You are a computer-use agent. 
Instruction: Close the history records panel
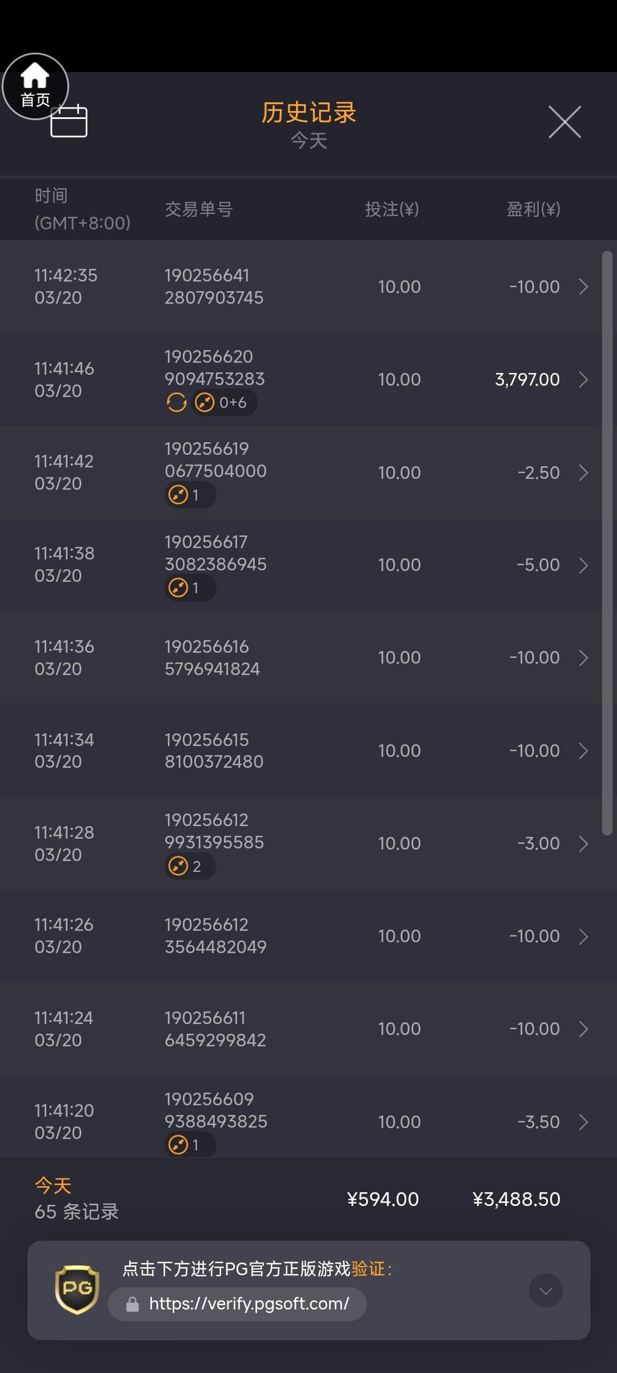coord(564,122)
